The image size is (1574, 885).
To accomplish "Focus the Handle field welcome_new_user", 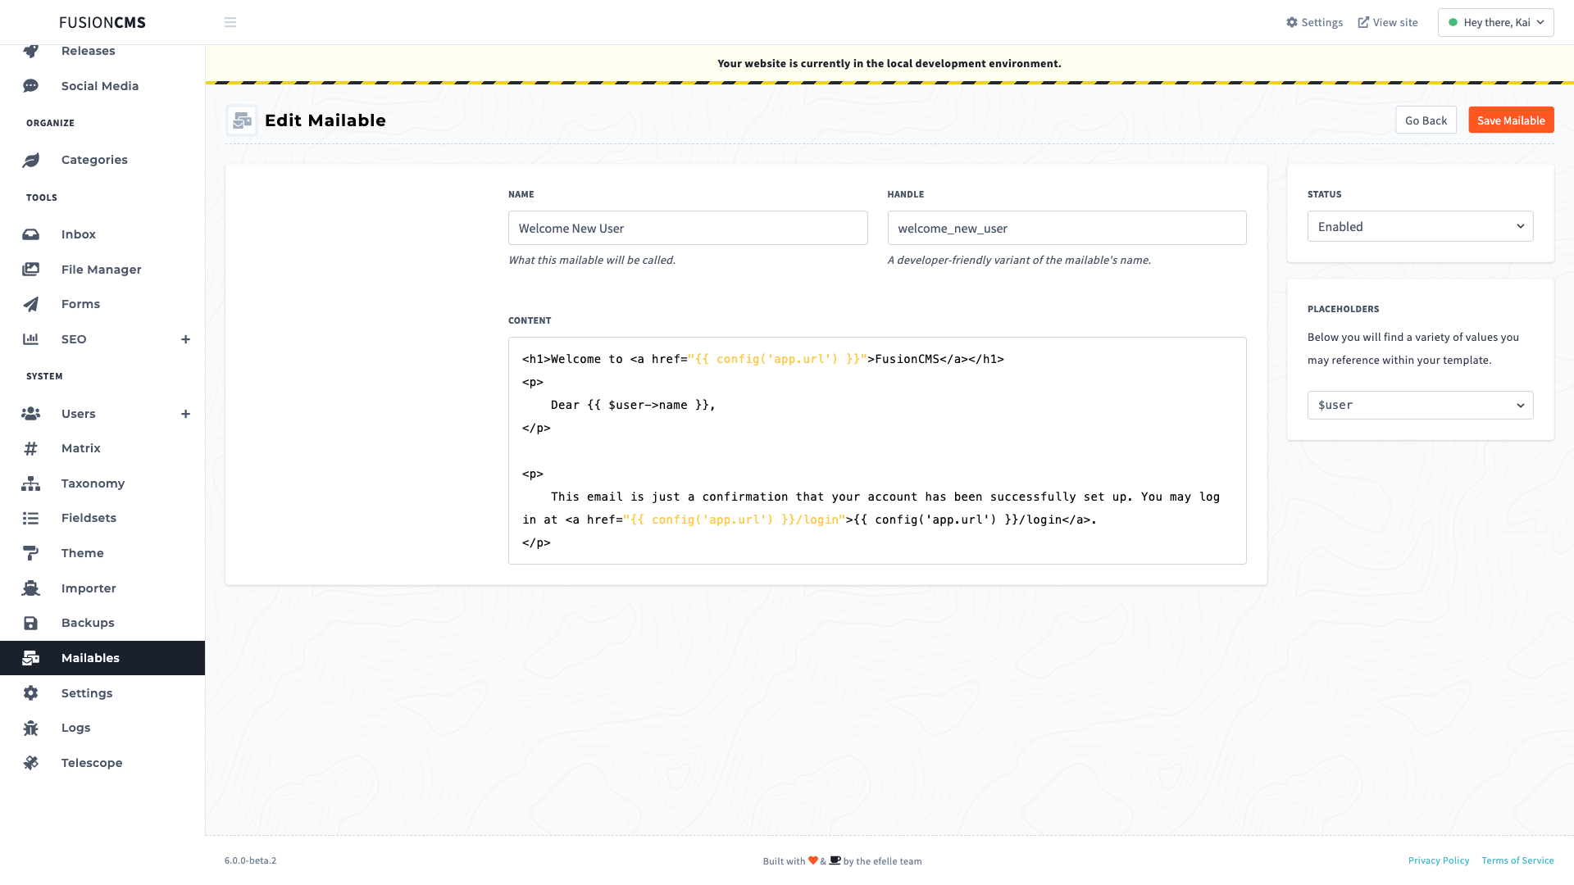I will 1067,228.
